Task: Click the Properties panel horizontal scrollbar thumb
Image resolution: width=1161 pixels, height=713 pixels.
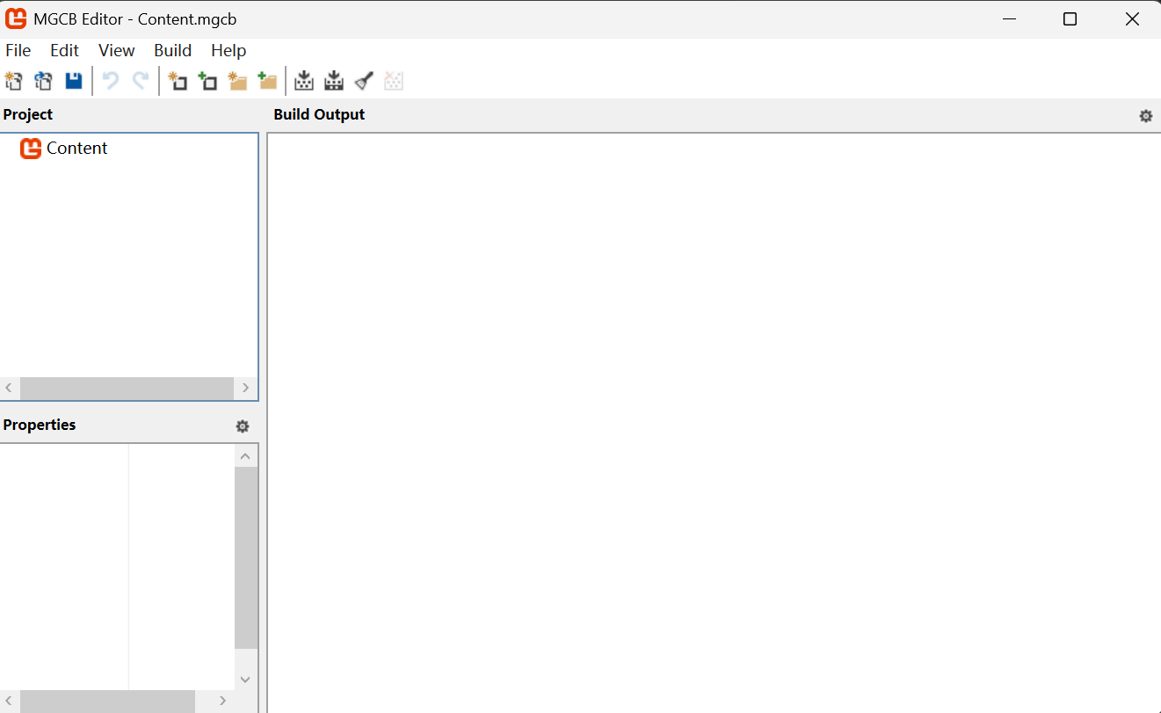Action: coord(107,702)
